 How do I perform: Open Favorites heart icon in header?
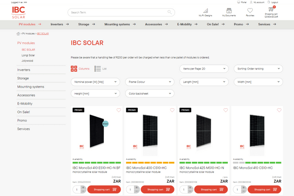point(250,10)
